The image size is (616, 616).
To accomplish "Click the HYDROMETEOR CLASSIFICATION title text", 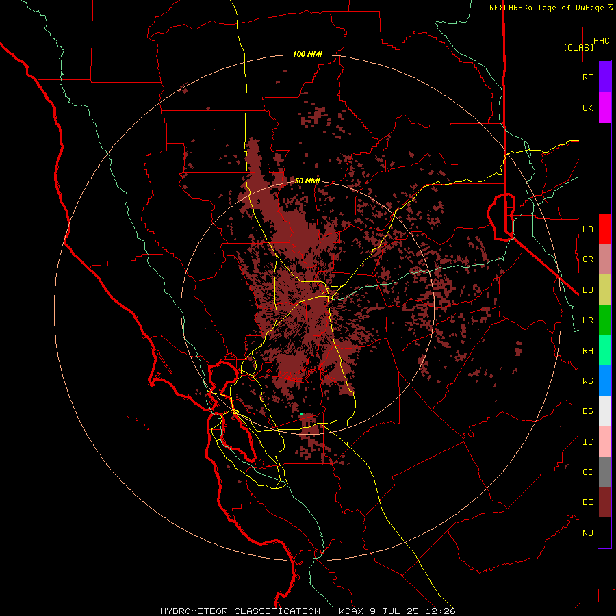I will (240, 611).
